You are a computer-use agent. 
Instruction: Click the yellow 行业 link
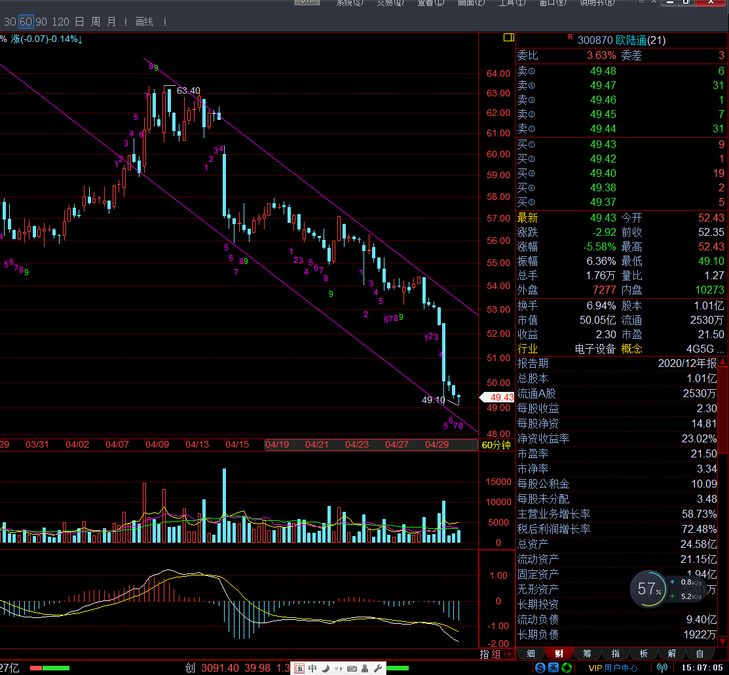(528, 349)
